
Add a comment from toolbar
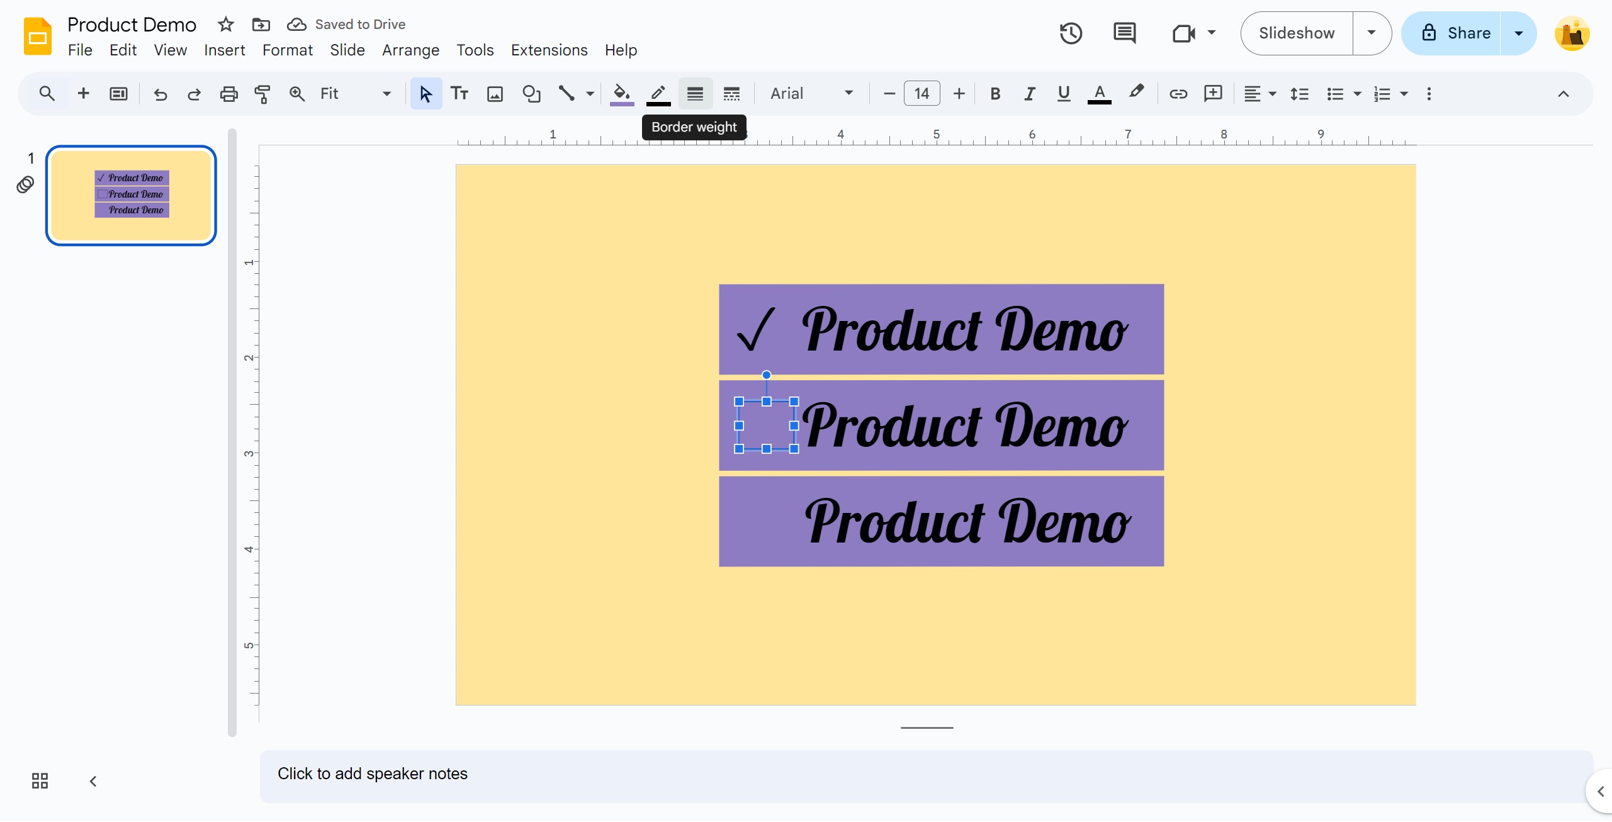point(1212,94)
